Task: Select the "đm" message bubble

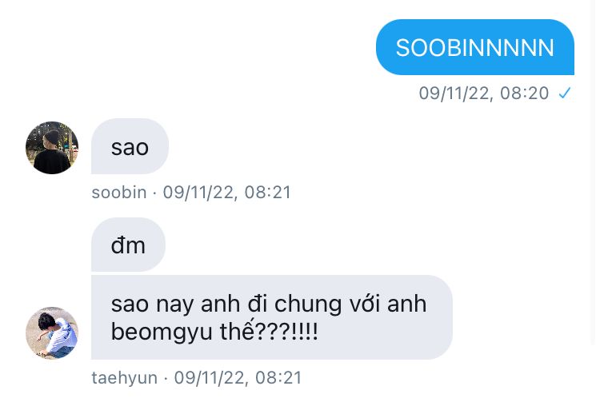Action: point(128,245)
